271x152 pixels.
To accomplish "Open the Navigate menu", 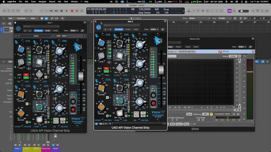I will coord(42,2).
